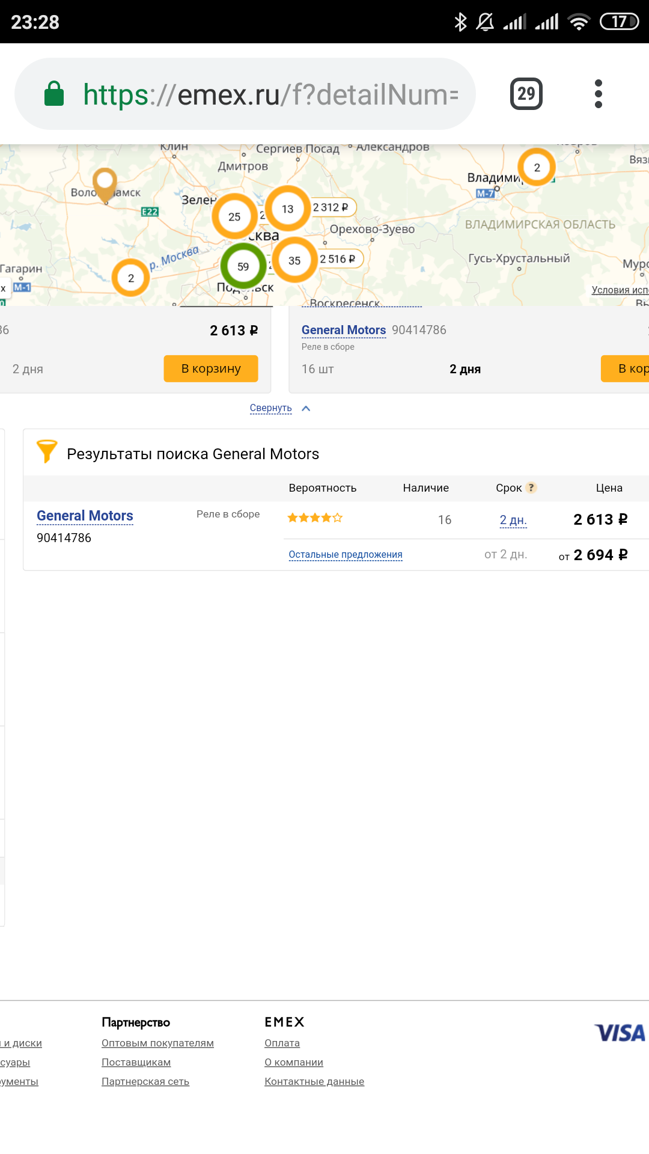Screen dimensions: 649x1154
Task: Tap the map cluster marked 25
Action: (x=234, y=216)
